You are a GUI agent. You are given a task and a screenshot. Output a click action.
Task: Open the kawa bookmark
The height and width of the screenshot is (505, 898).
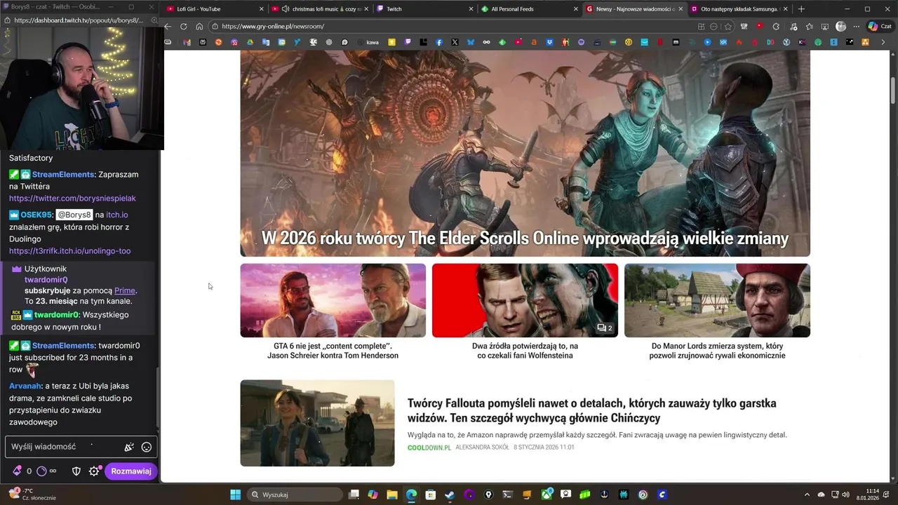point(368,42)
